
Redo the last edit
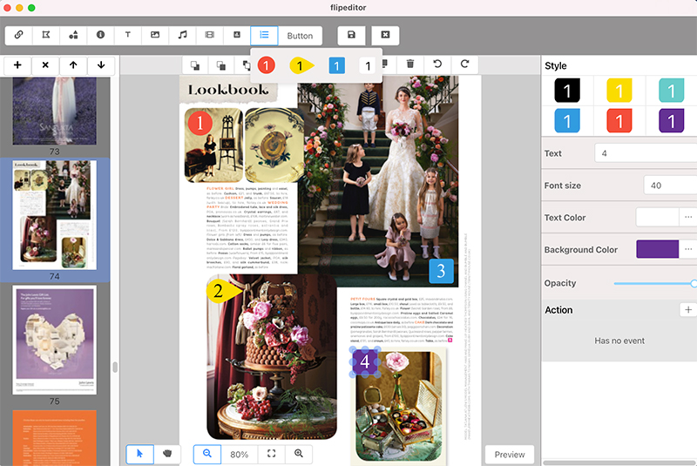(464, 64)
